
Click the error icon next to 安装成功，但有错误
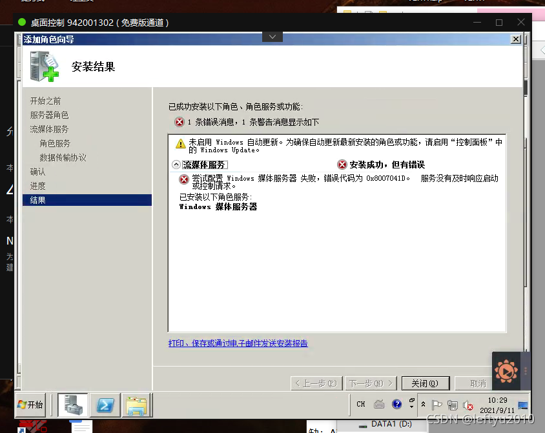(x=342, y=165)
